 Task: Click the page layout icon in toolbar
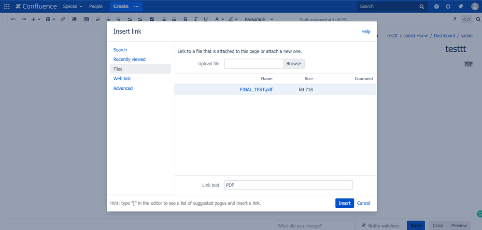tap(86, 19)
